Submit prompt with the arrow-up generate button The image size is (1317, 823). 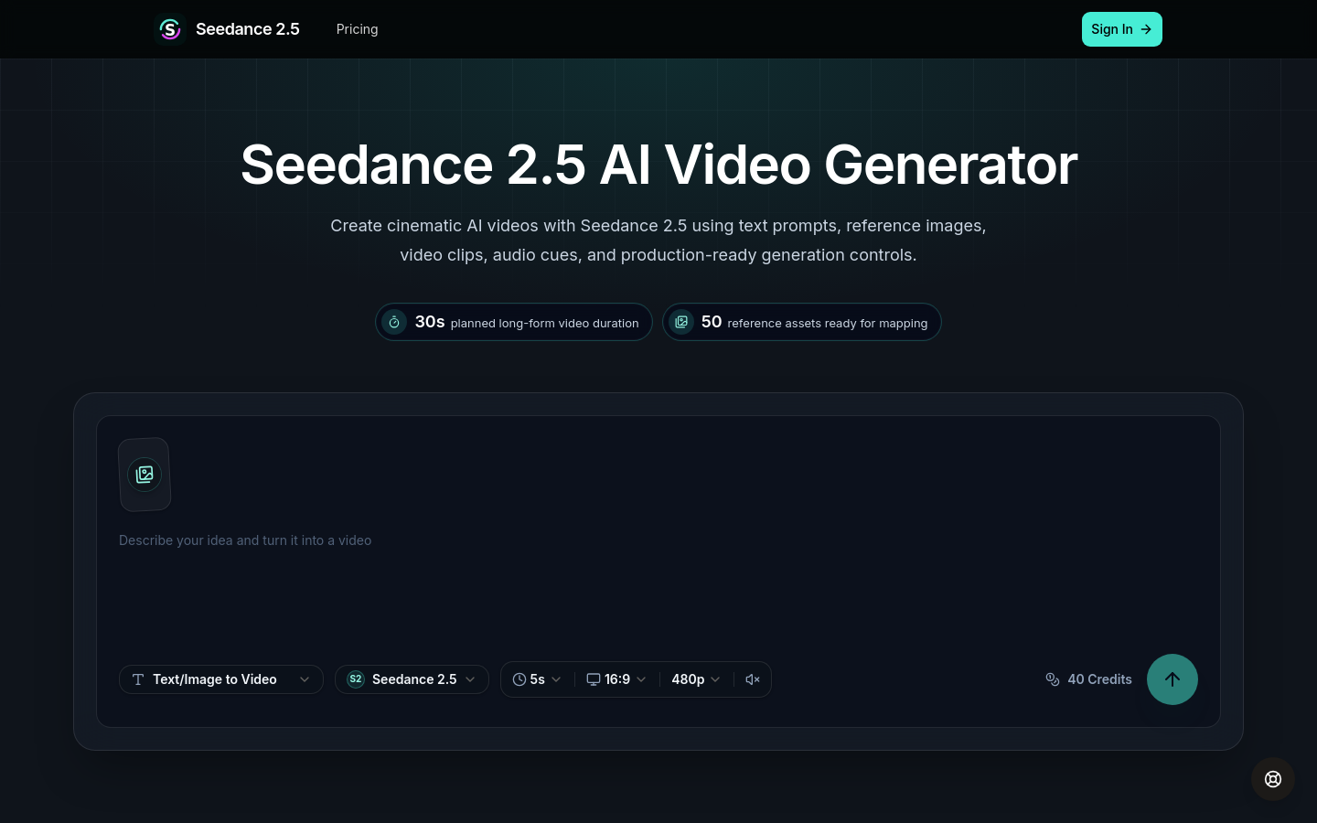1172,679
